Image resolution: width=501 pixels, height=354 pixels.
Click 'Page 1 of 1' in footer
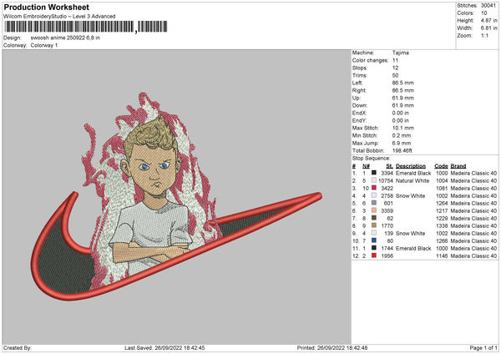tap(483, 348)
